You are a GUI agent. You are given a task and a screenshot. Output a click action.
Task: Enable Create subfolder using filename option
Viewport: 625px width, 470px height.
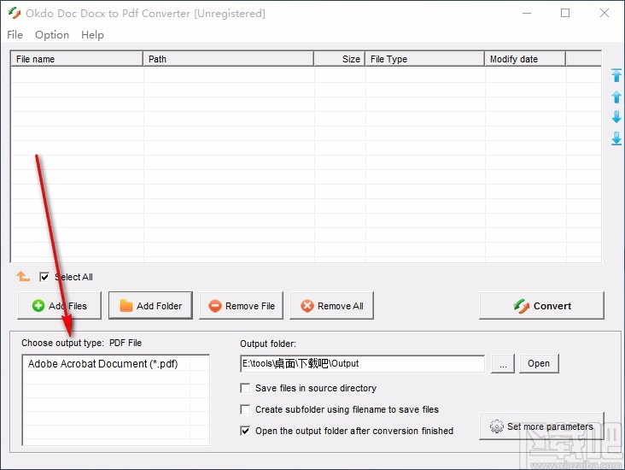(245, 409)
